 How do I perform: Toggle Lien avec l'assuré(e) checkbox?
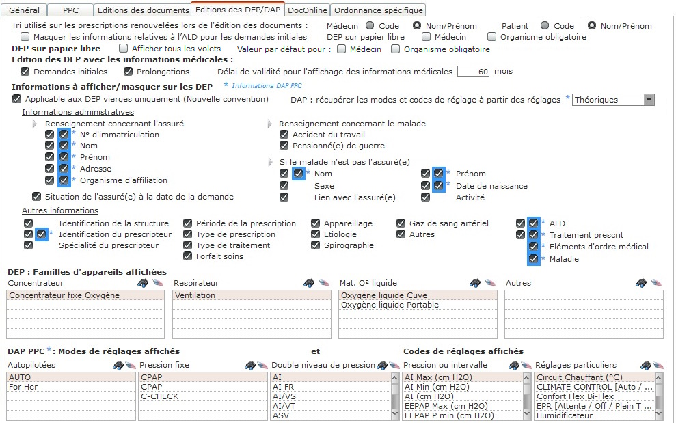pos(284,197)
